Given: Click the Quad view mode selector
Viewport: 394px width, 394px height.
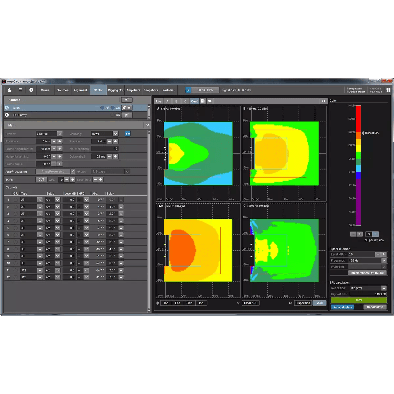Looking at the screenshot, I should 194,101.
